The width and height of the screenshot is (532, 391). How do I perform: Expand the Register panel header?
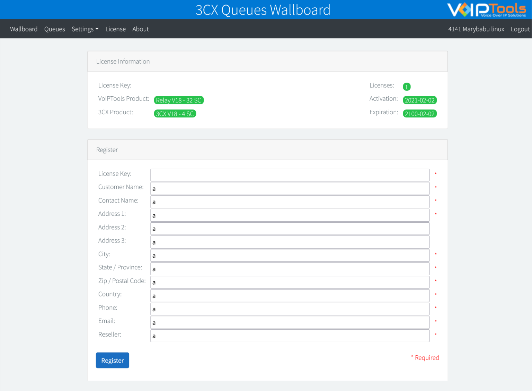click(x=107, y=150)
